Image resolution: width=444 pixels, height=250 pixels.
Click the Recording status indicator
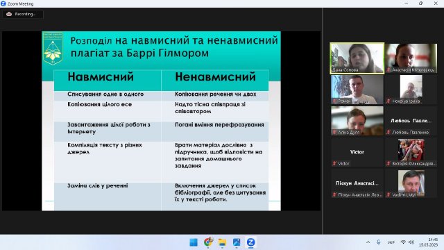pyautogui.click(x=23, y=14)
